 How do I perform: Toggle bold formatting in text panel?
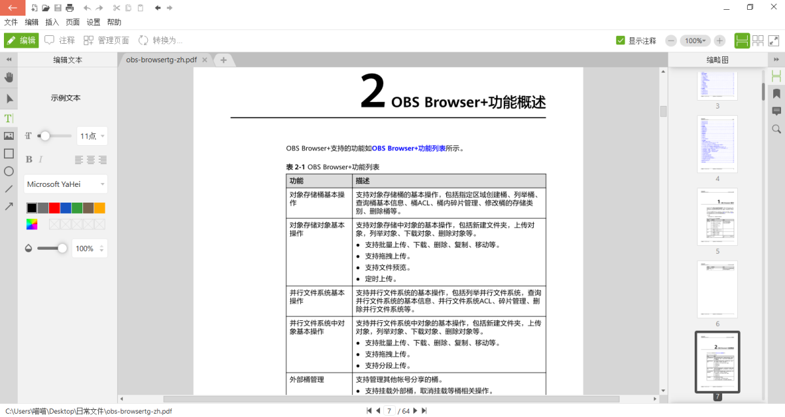pos(29,159)
